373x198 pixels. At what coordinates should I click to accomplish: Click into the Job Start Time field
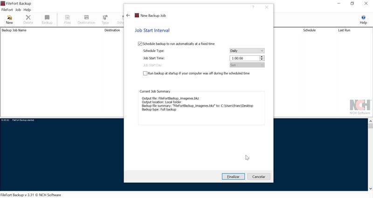tap(244, 58)
